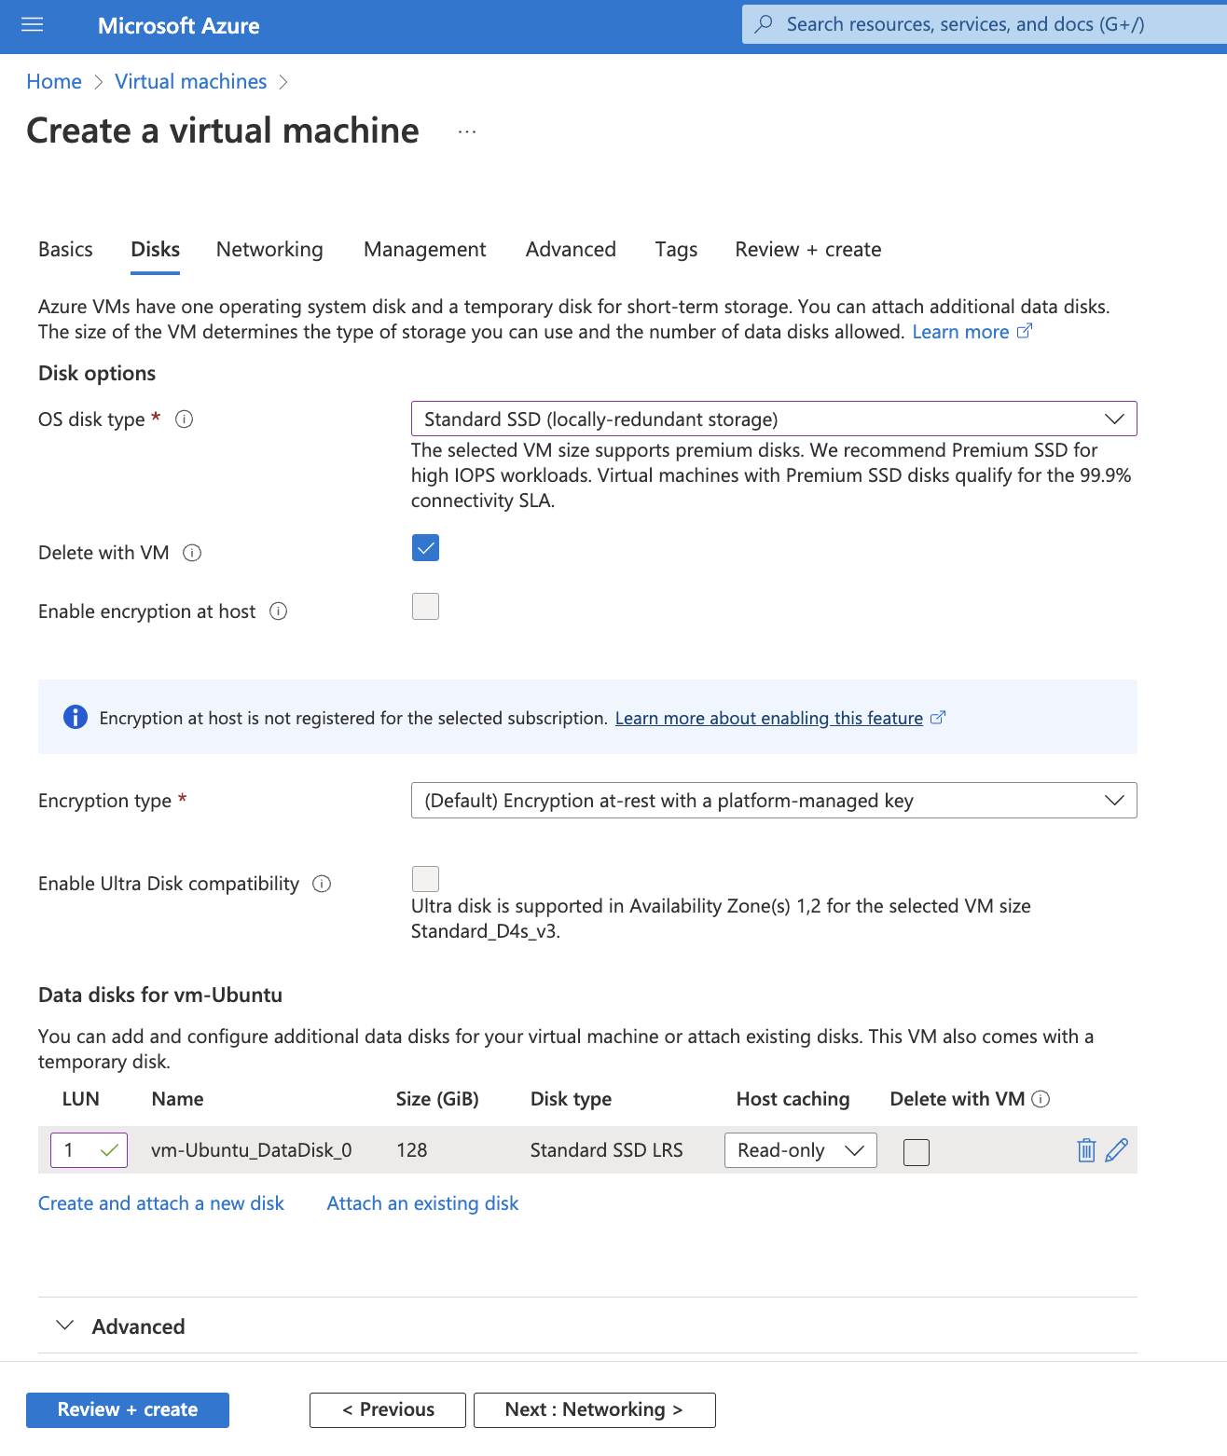Open the hamburger portal menu
Viewport: 1227px width, 1456px height.
[x=33, y=25]
